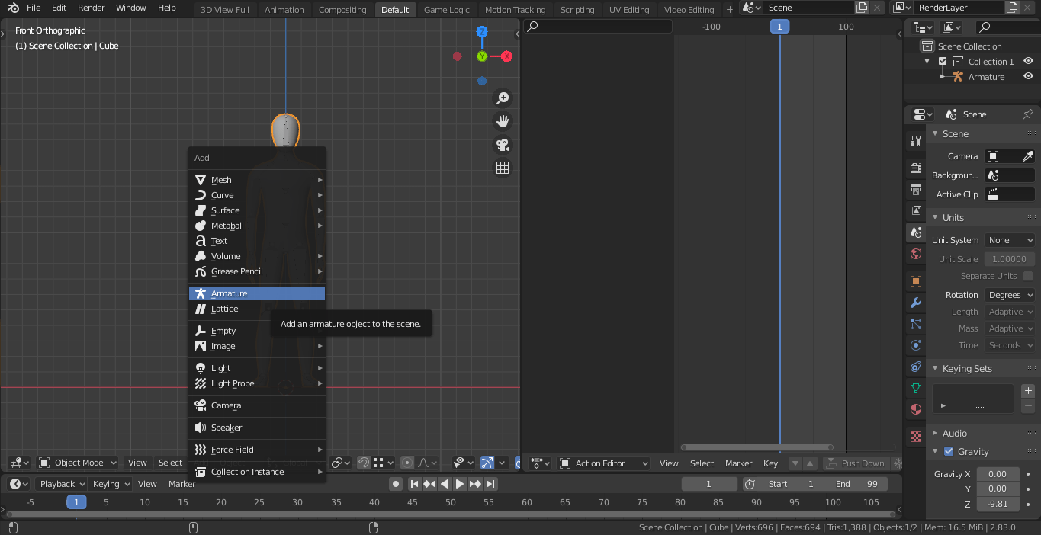Enable proportional editing (dot icon) in the header

coord(407,463)
